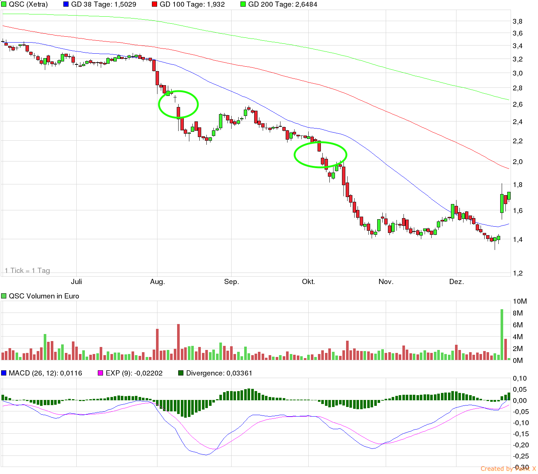Click the '4M' volume axis value

pos(518,337)
